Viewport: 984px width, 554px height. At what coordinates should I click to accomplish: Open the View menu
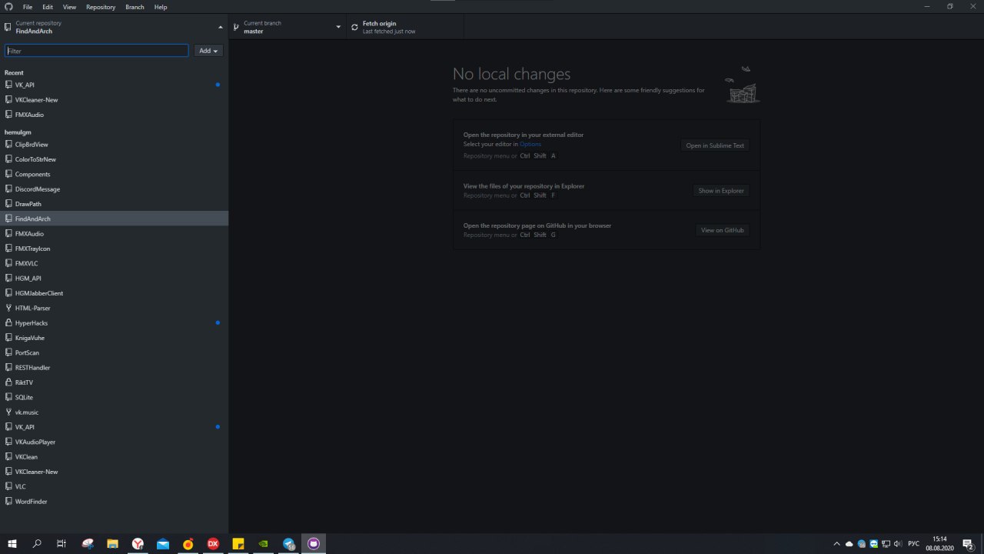point(69,7)
